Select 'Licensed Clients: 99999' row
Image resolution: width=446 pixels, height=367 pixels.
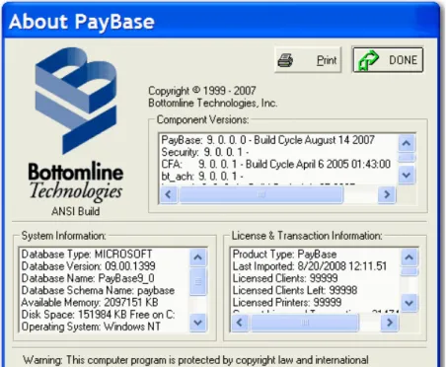pyautogui.click(x=285, y=278)
